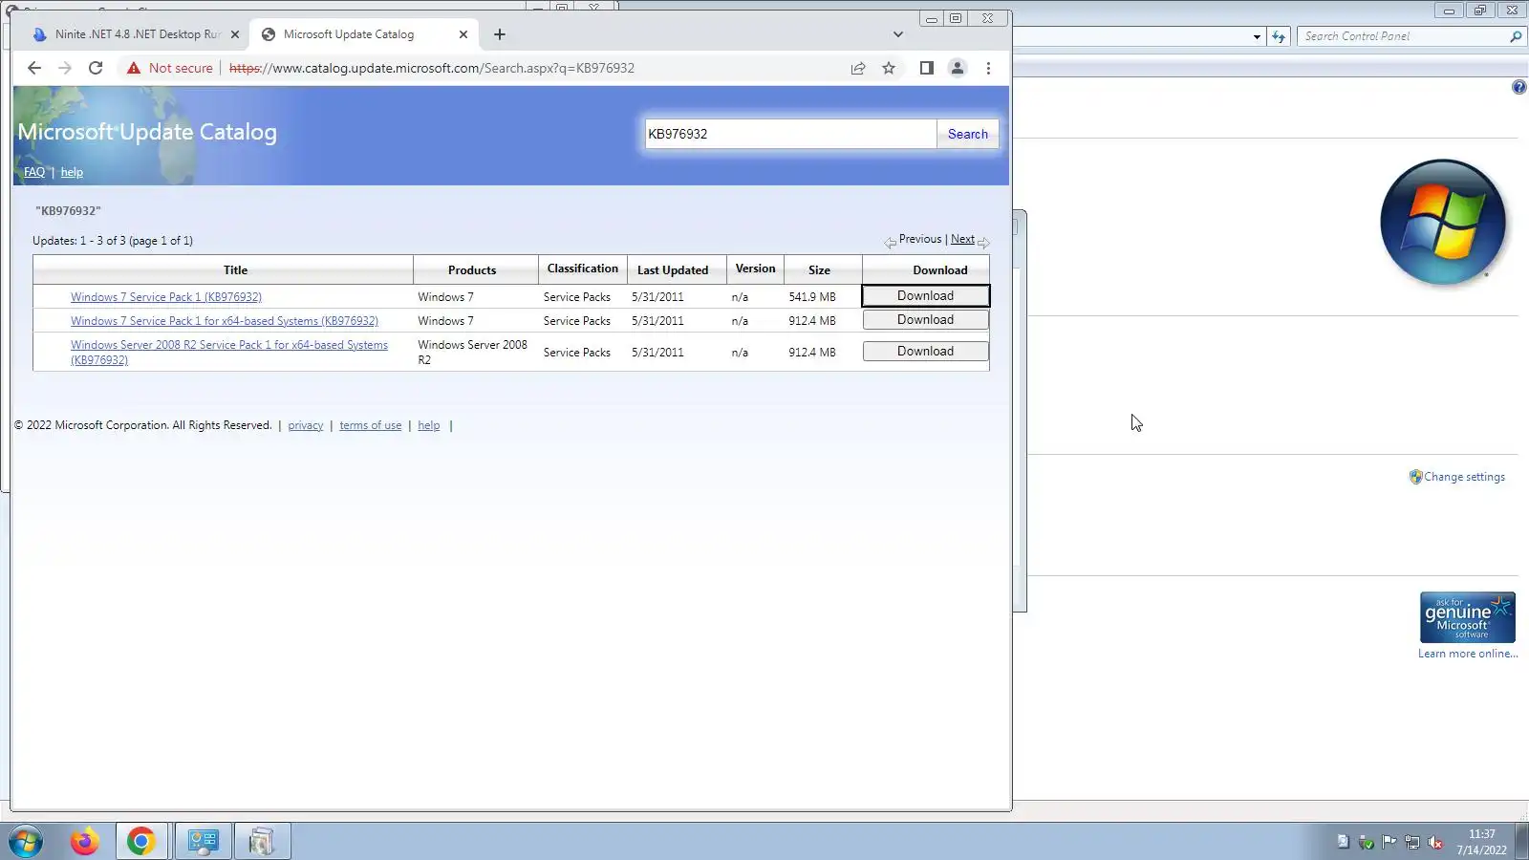The image size is (1529, 860).
Task: Click the Chrome address bar URL
Action: click(432, 68)
